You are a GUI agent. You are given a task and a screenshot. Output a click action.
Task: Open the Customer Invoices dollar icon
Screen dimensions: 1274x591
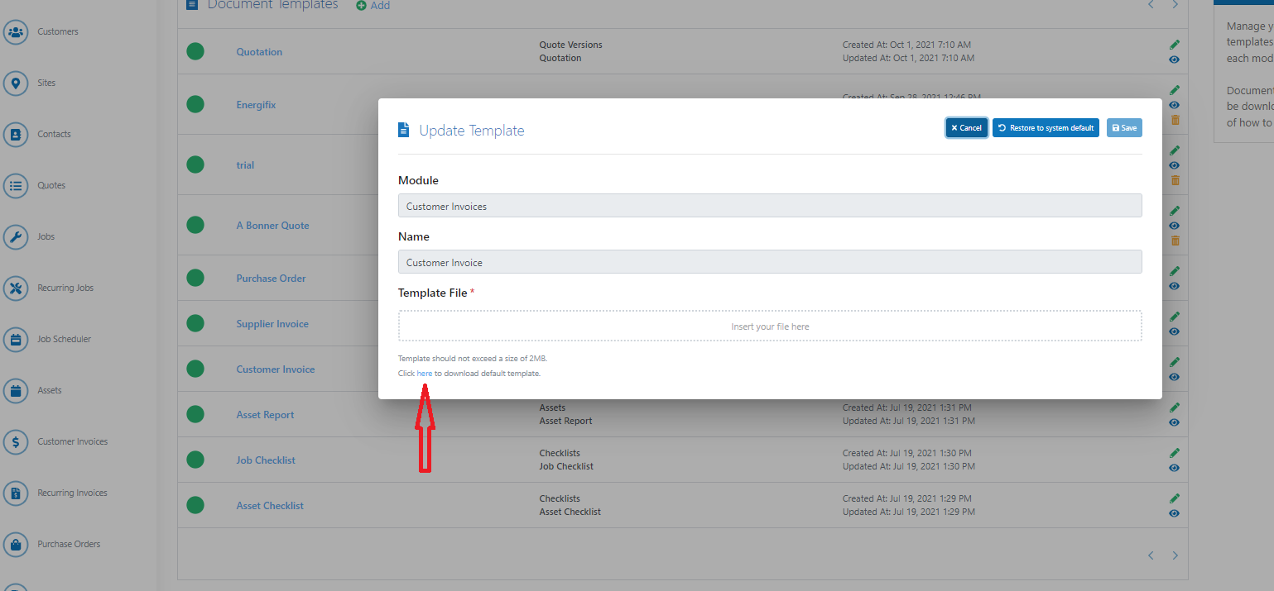pyautogui.click(x=15, y=442)
